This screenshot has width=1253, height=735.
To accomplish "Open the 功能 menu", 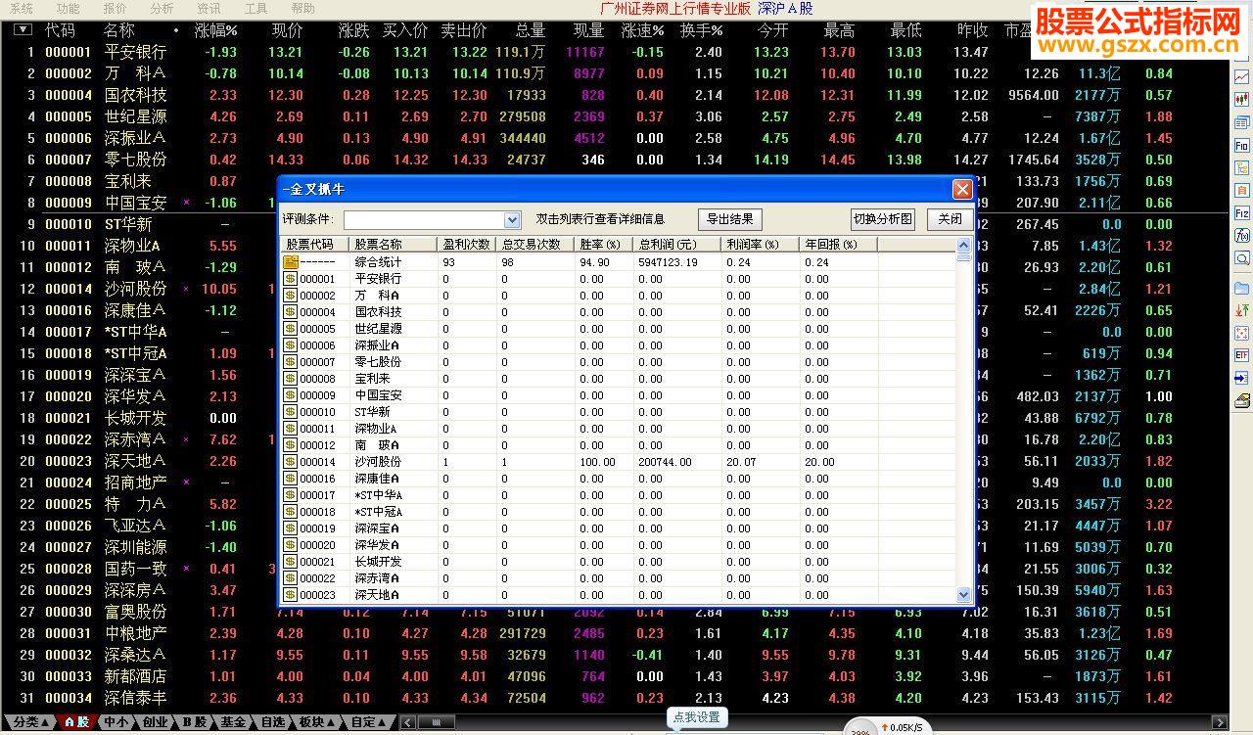I will coord(68,8).
